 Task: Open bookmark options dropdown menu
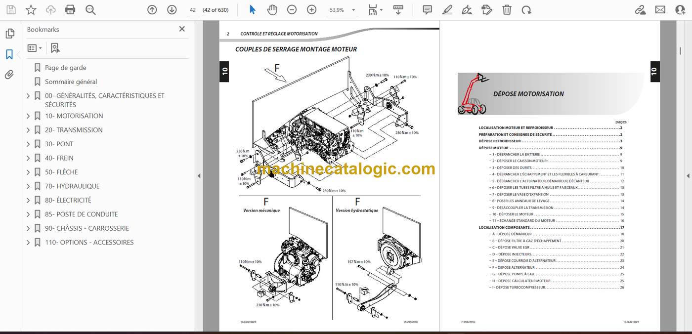pos(34,48)
